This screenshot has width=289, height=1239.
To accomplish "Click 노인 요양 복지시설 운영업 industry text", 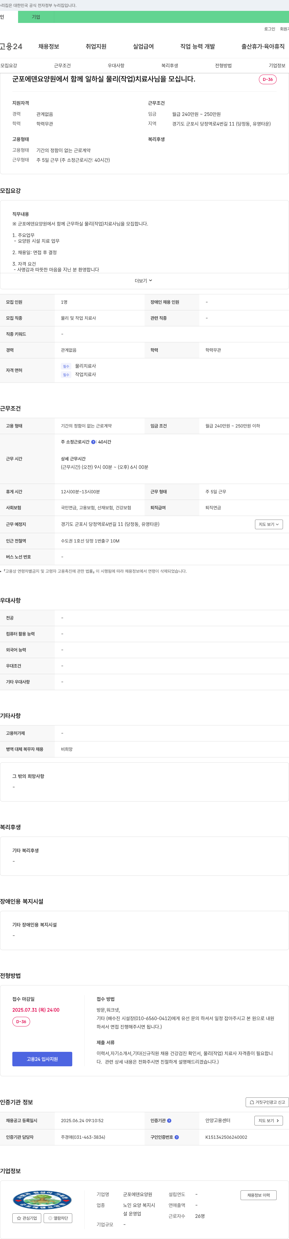I will click(139, 1209).
